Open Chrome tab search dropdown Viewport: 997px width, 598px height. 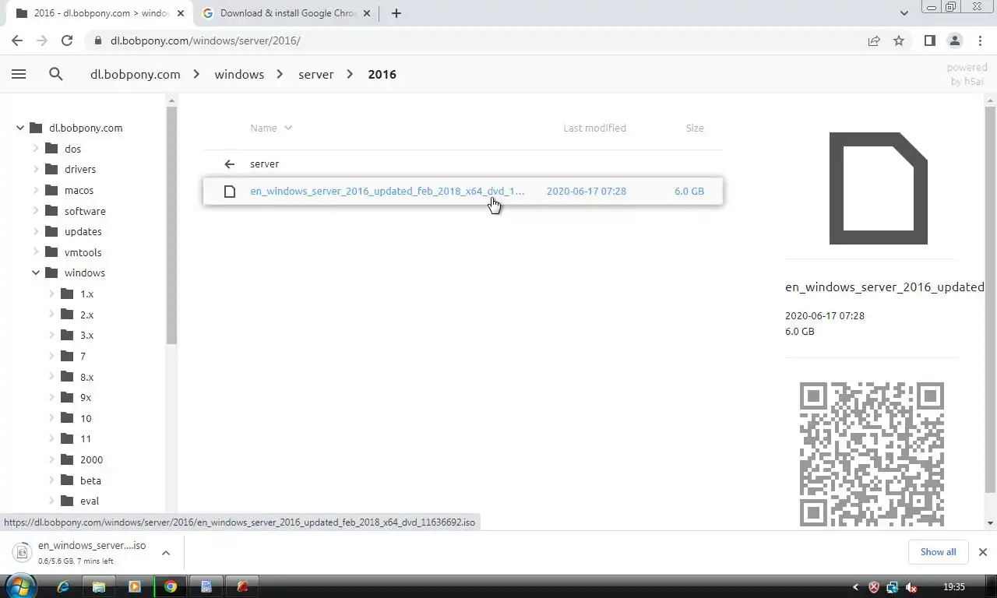point(904,13)
